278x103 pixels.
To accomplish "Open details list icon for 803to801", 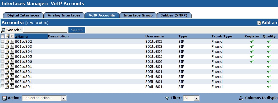I will coord(12,71).
